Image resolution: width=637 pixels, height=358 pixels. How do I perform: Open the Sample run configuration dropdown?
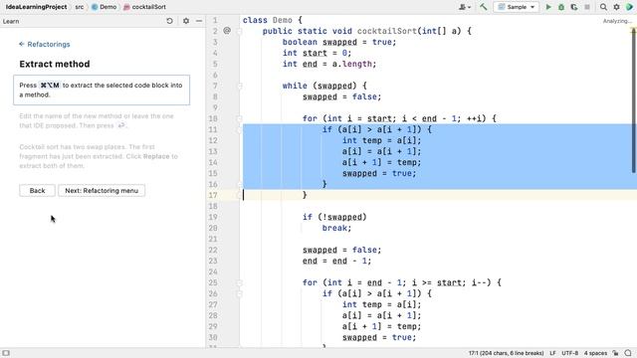tap(517, 7)
